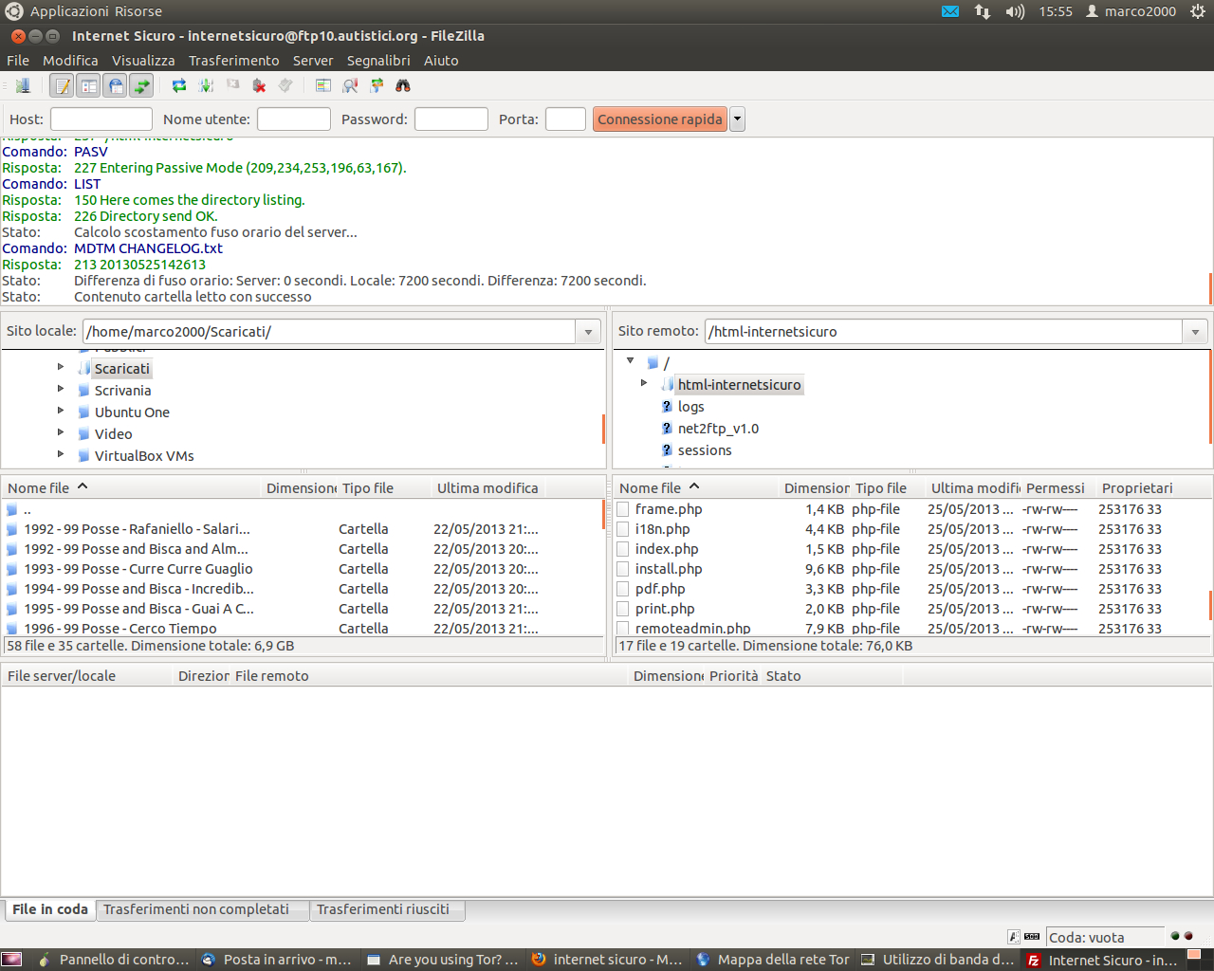Open the Server menu
Screen dimensions: 1214x971
[x=313, y=61]
